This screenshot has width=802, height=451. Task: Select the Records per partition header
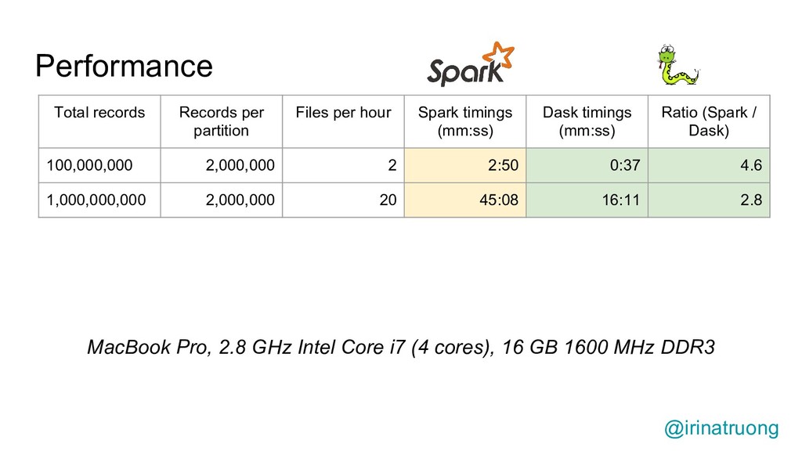[222, 121]
